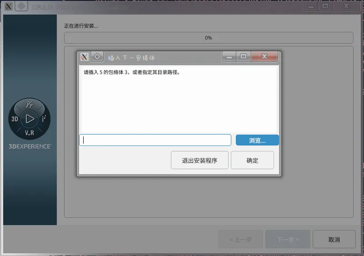The image size is (364, 256).
Task: Click the X icon in SIMULIA window title
Action: (8, 7)
